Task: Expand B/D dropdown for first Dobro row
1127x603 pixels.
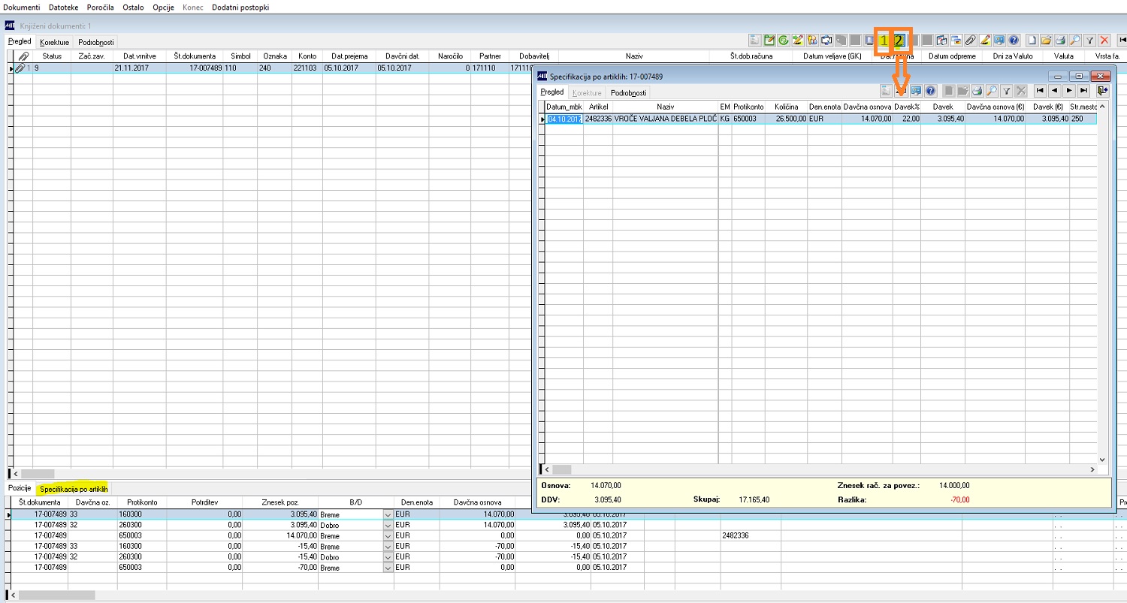Action: coord(388,525)
